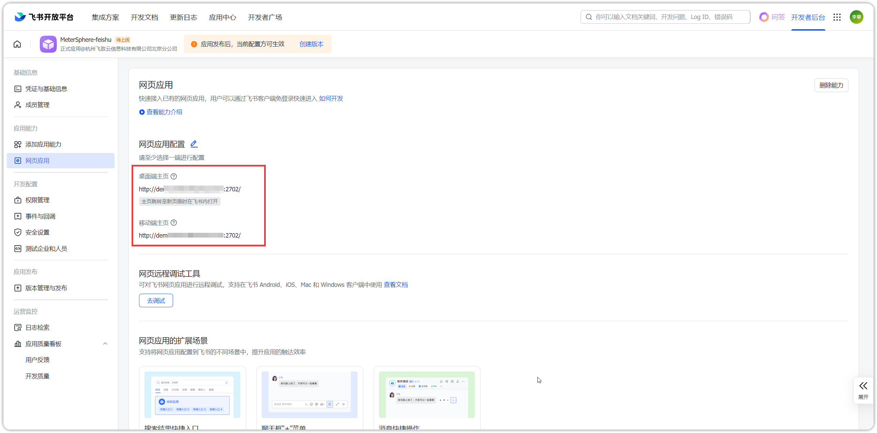This screenshot has height=433, width=877.
Task: Open the 应用中心 top menu
Action: [223, 17]
